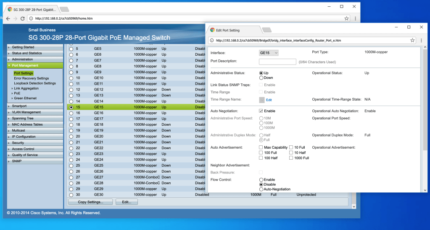Screen dimensions: 430x230
Task: Click the site info icon in popup address bar
Action: 212,40
